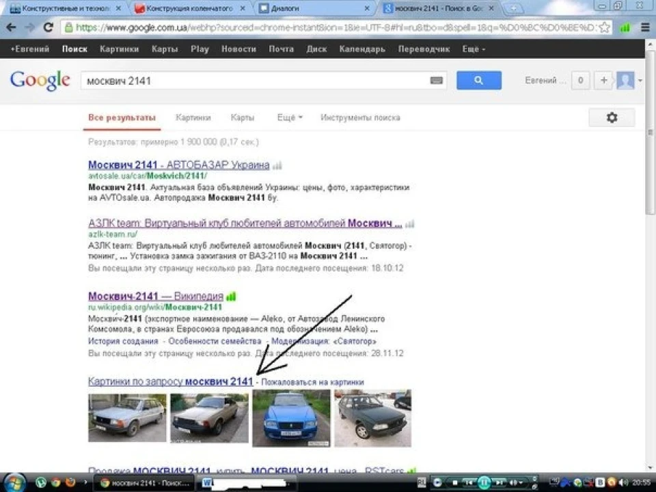Open «Карты» in top black bar
The width and height of the screenshot is (656, 492).
[x=165, y=49]
